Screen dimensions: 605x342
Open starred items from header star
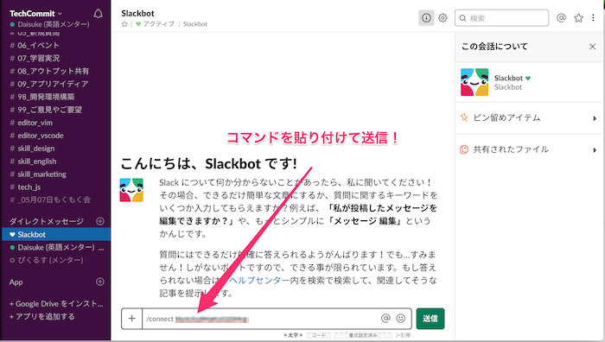pyautogui.click(x=578, y=18)
